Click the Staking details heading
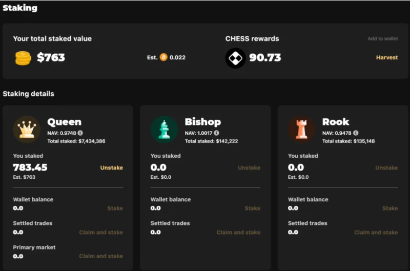410x271 pixels. 29,94
